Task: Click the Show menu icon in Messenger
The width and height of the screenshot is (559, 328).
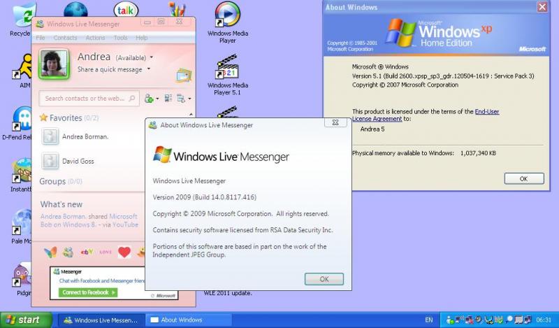Action: pyautogui.click(x=181, y=99)
